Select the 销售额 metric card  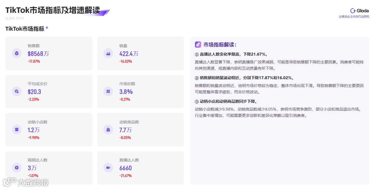49,53
